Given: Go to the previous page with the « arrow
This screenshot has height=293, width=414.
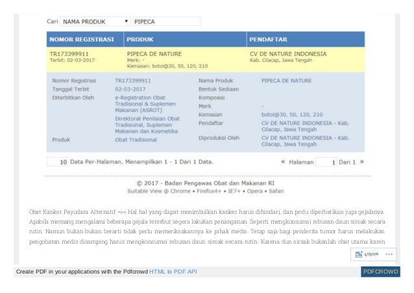Looking at the screenshot, I should (283, 161).
